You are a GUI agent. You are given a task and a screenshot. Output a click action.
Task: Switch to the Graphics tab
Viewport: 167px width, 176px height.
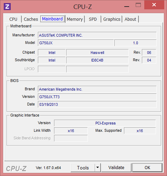[x=112, y=19]
